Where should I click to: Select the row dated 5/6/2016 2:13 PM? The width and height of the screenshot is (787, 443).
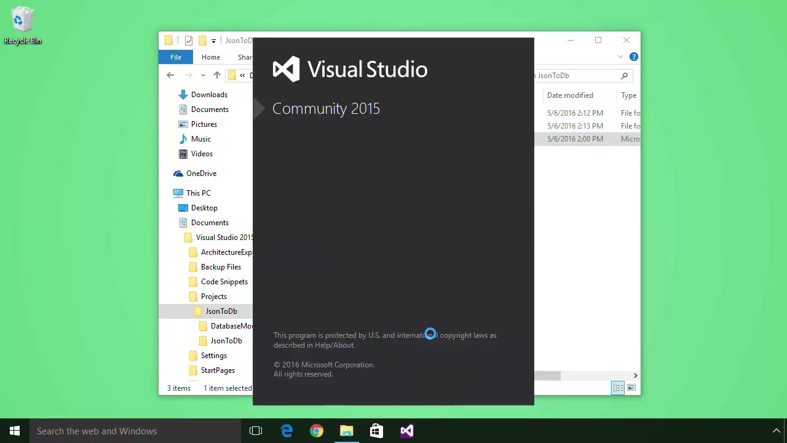(587, 126)
